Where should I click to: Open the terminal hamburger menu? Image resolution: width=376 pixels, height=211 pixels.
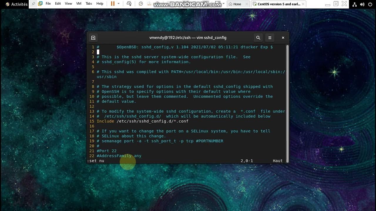pos(270,38)
